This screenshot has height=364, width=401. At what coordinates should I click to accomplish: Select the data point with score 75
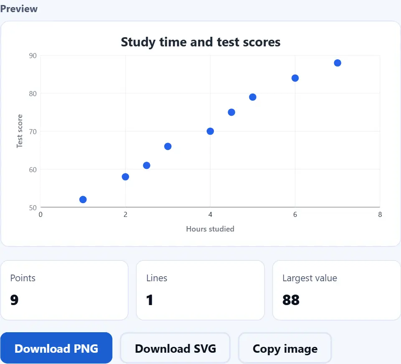(x=231, y=112)
